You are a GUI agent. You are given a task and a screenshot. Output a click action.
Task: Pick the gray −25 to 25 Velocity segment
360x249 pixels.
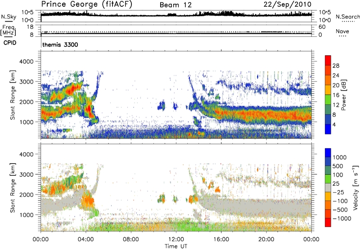328,187
